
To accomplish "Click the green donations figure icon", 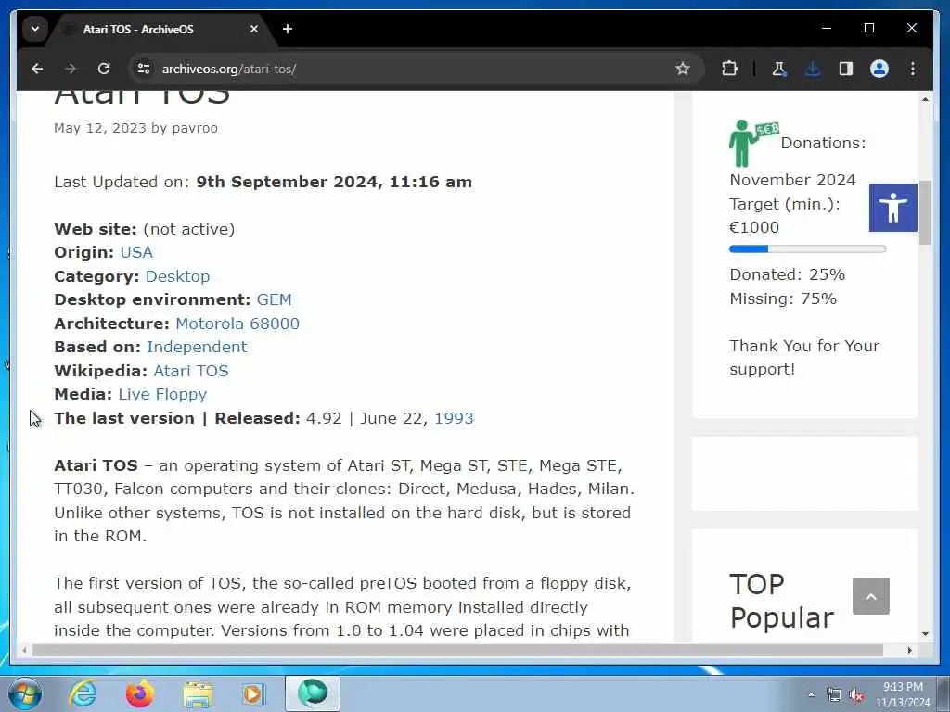I will click(752, 143).
